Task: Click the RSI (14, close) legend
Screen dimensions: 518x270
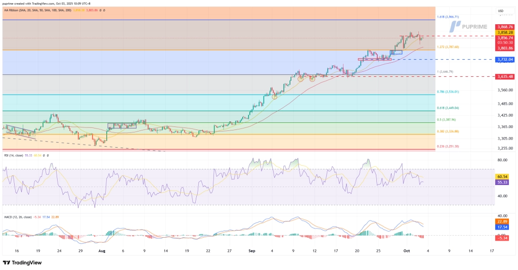Action: (16, 155)
